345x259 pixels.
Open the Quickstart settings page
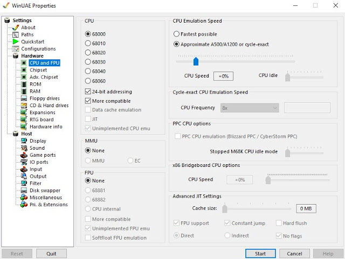[x=32, y=41]
